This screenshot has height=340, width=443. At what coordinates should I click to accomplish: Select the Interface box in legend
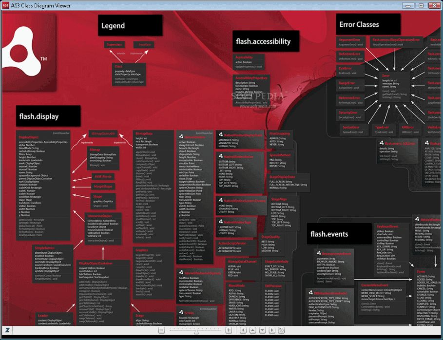(x=144, y=45)
